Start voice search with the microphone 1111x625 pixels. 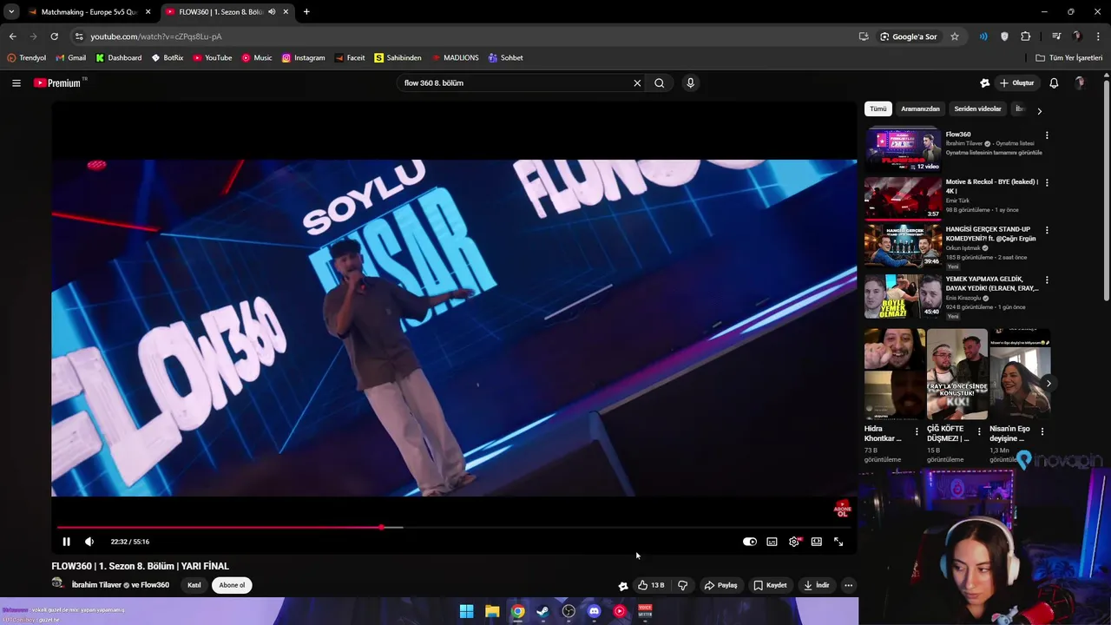pos(691,83)
